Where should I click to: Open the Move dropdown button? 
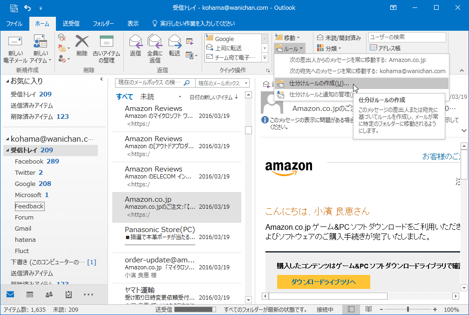287,38
